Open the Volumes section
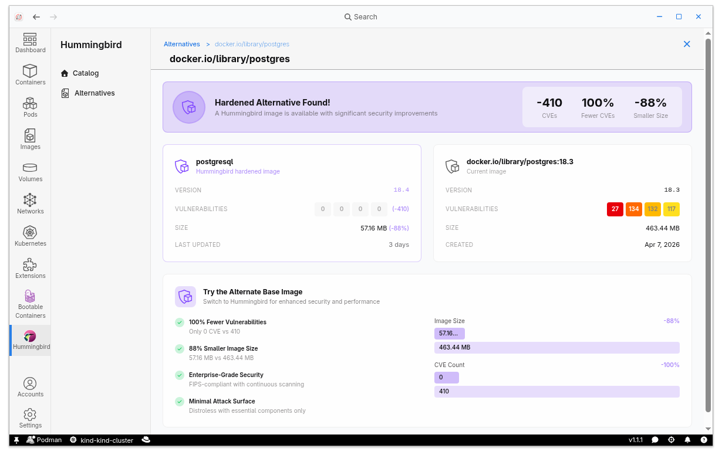Viewport: 722px width, 465px height. [x=30, y=172]
